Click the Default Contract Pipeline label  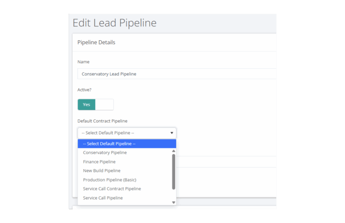(x=102, y=121)
